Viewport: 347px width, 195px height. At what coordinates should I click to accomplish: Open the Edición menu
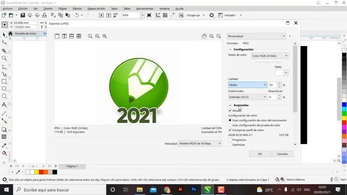click(23, 9)
